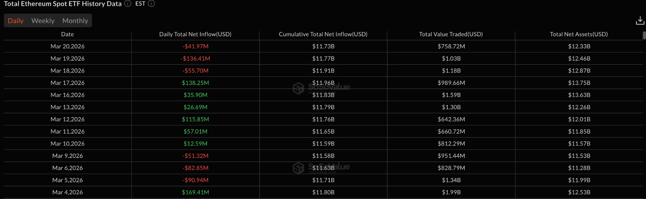646x199 pixels.
Task: Select the Mar 17,2026 date cell
Action: [x=67, y=83]
